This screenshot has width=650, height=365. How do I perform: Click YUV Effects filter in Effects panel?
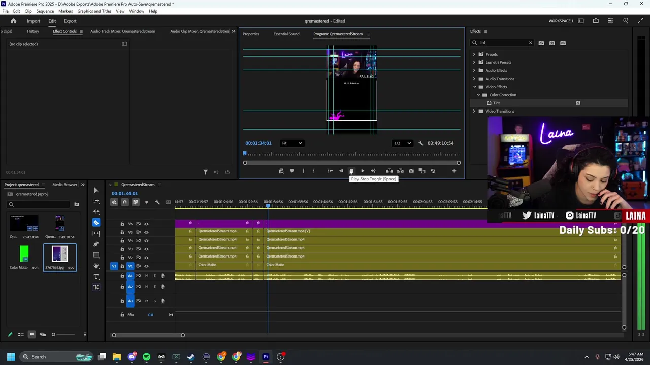563,43
